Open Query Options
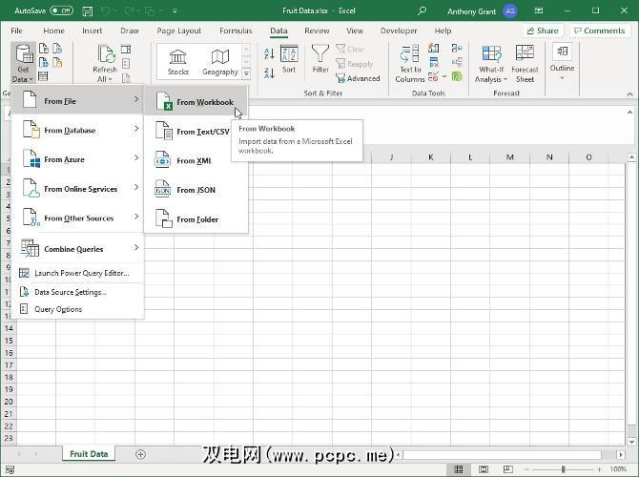The image size is (639, 477). pyautogui.click(x=77, y=309)
